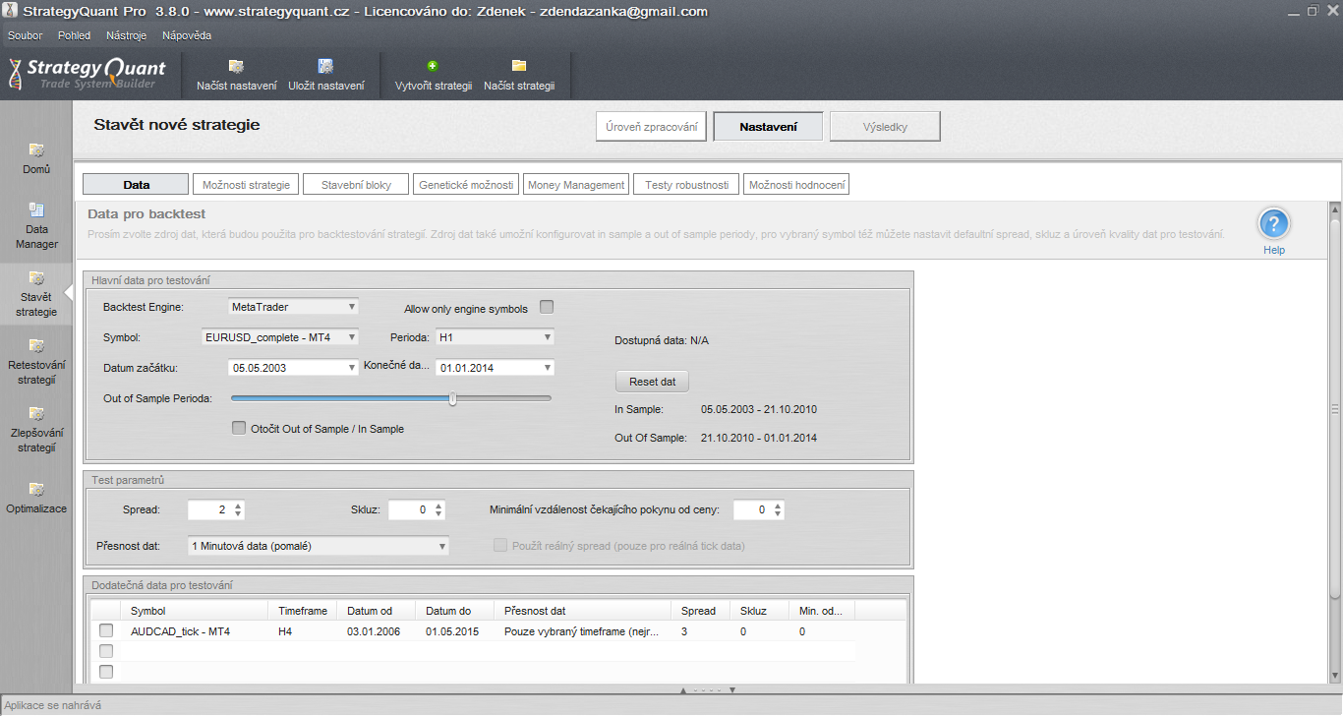Screen dimensions: 1343x716
Task: Open the Perioda H1 dropdown
Action: pyautogui.click(x=496, y=337)
